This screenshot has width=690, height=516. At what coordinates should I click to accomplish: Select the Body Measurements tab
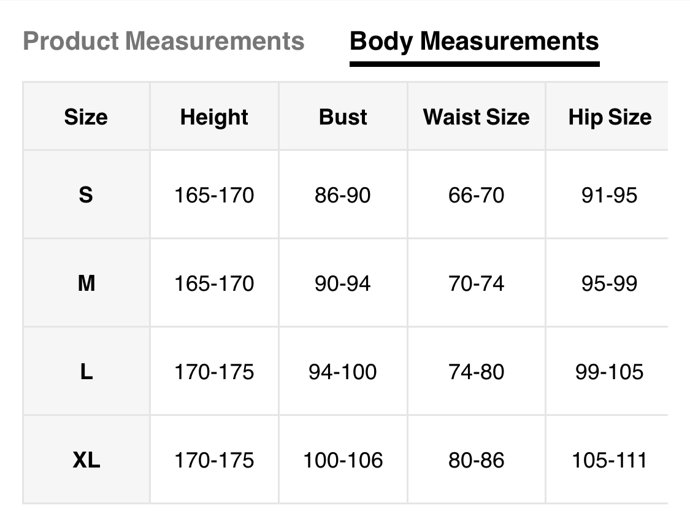click(474, 42)
